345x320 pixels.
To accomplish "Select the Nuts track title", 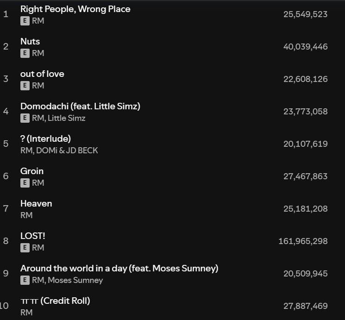I will [30, 42].
